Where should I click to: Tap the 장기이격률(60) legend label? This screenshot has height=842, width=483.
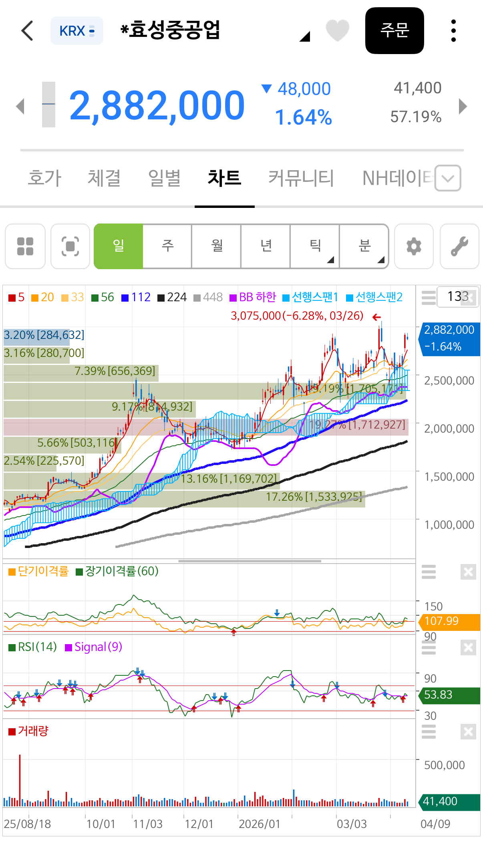[117, 571]
